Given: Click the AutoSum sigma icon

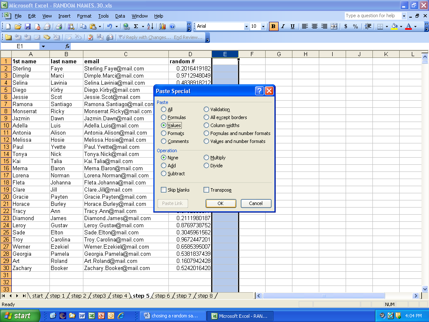Looking at the screenshot, I should [136, 26].
